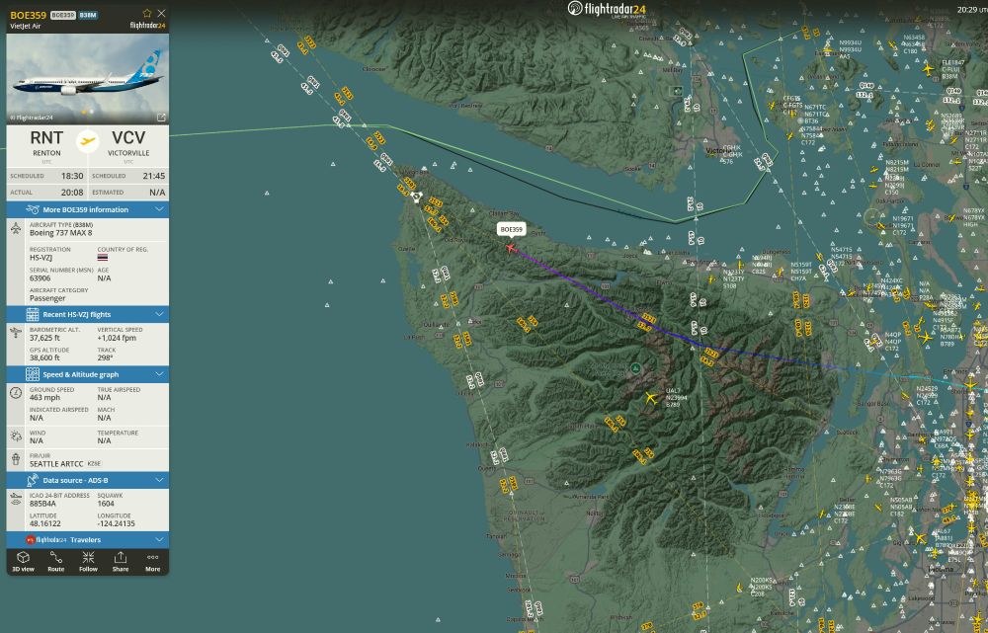Click ground speed 463 mph value
The height and width of the screenshot is (633, 988).
pos(44,397)
